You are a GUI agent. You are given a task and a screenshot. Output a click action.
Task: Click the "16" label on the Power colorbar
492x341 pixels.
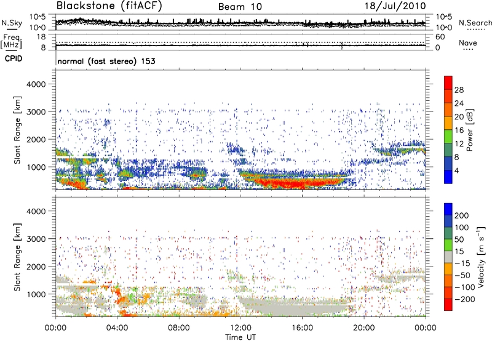tap(459, 130)
